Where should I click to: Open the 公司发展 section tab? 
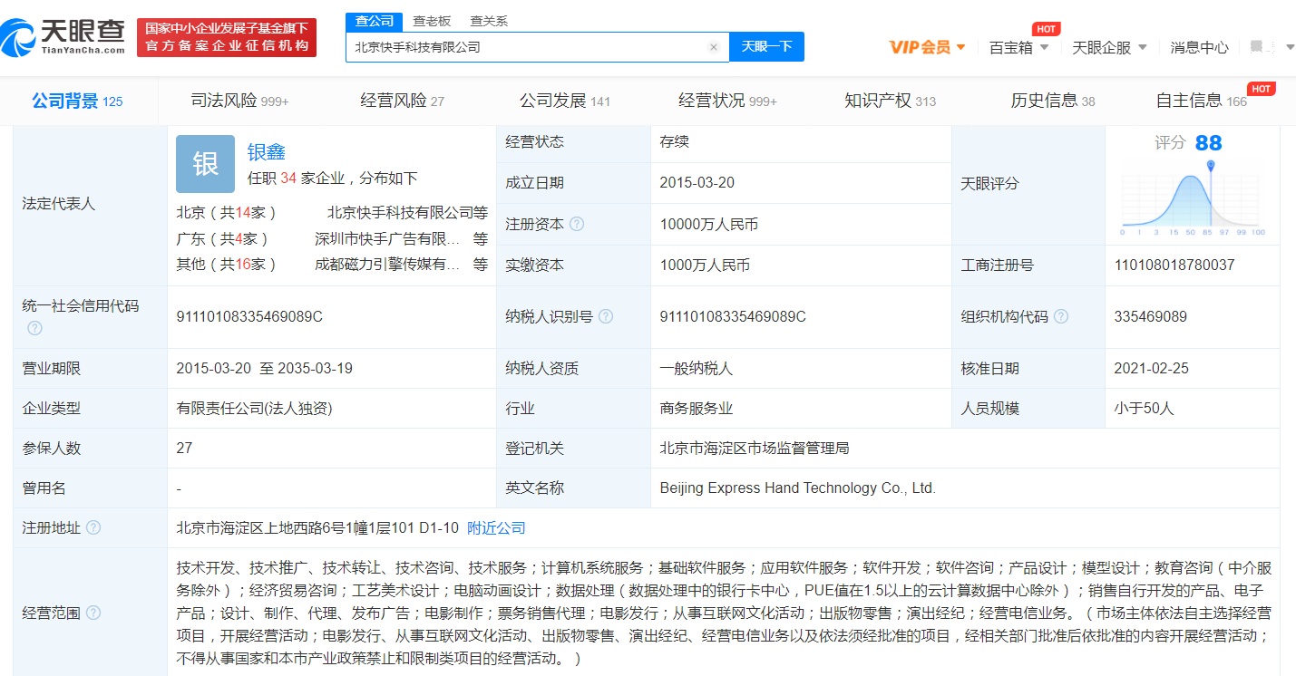[565, 101]
